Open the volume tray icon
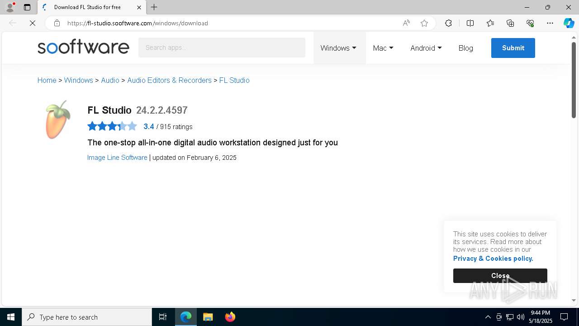The width and height of the screenshot is (579, 326). (x=521, y=317)
